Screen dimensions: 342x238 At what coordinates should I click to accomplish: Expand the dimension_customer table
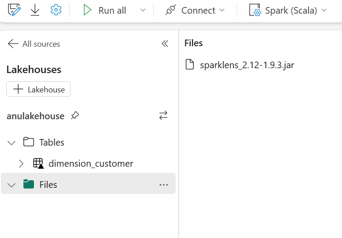21,164
